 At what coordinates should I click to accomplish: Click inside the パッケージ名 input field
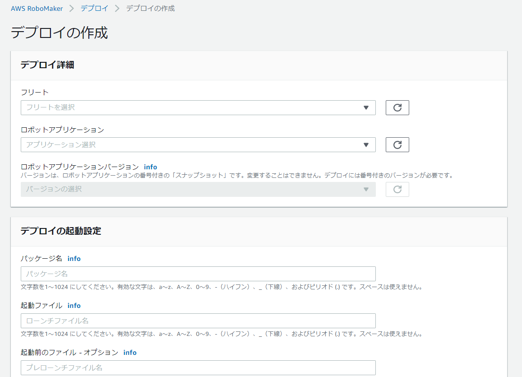click(198, 274)
